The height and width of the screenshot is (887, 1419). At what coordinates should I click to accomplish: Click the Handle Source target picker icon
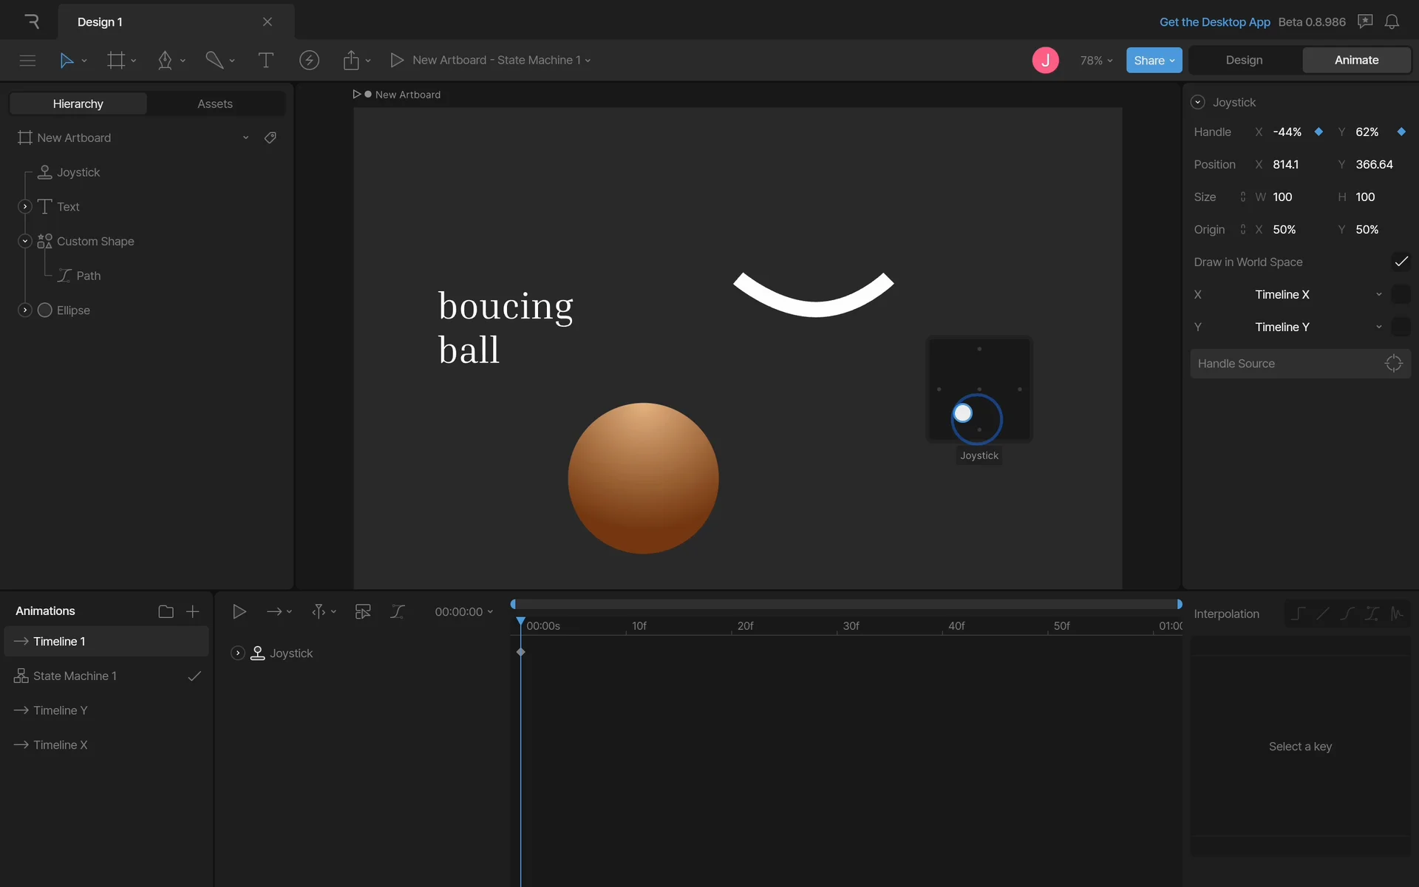coord(1393,364)
